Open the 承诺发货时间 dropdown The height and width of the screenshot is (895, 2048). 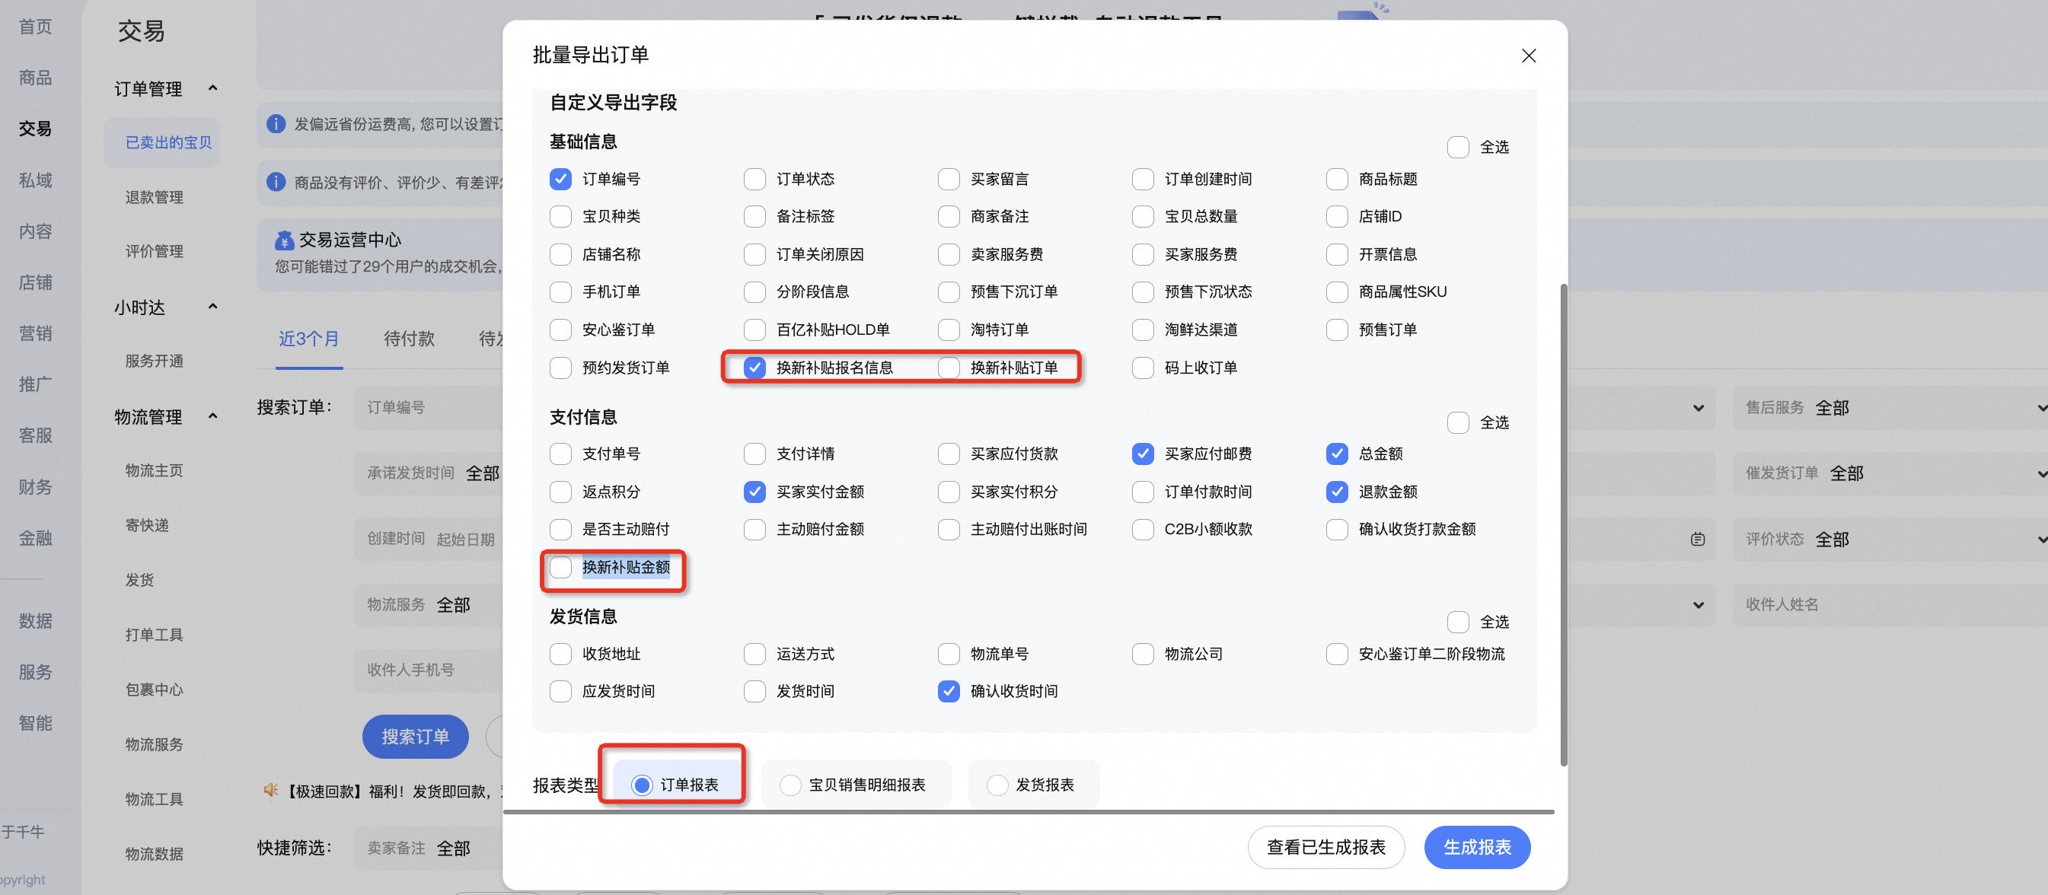[x=429, y=473]
